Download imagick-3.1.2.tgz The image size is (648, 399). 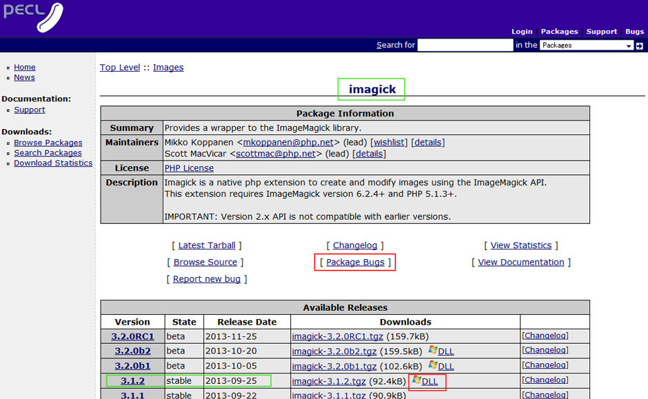point(329,381)
